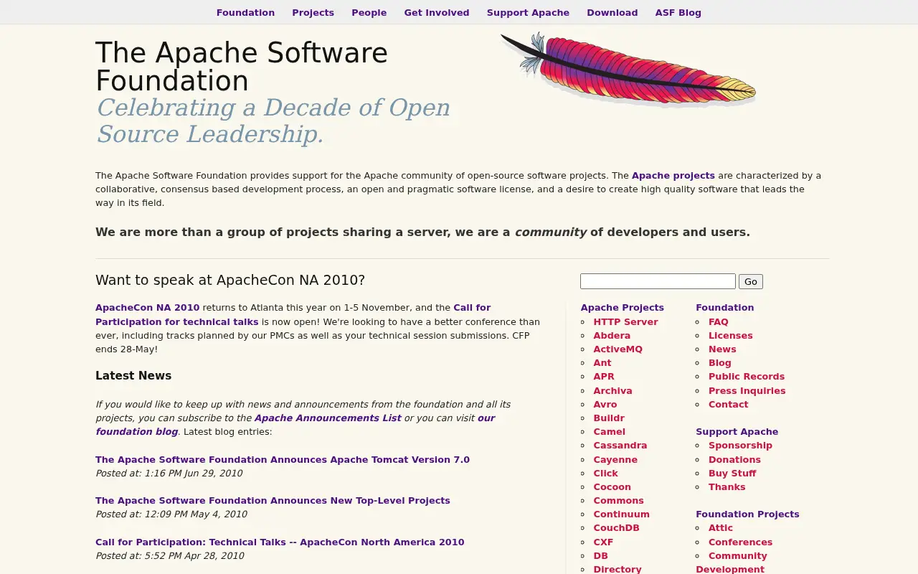The width and height of the screenshot is (918, 574).
Task: Open Sponsorship under Support Apache
Action: [740, 446]
